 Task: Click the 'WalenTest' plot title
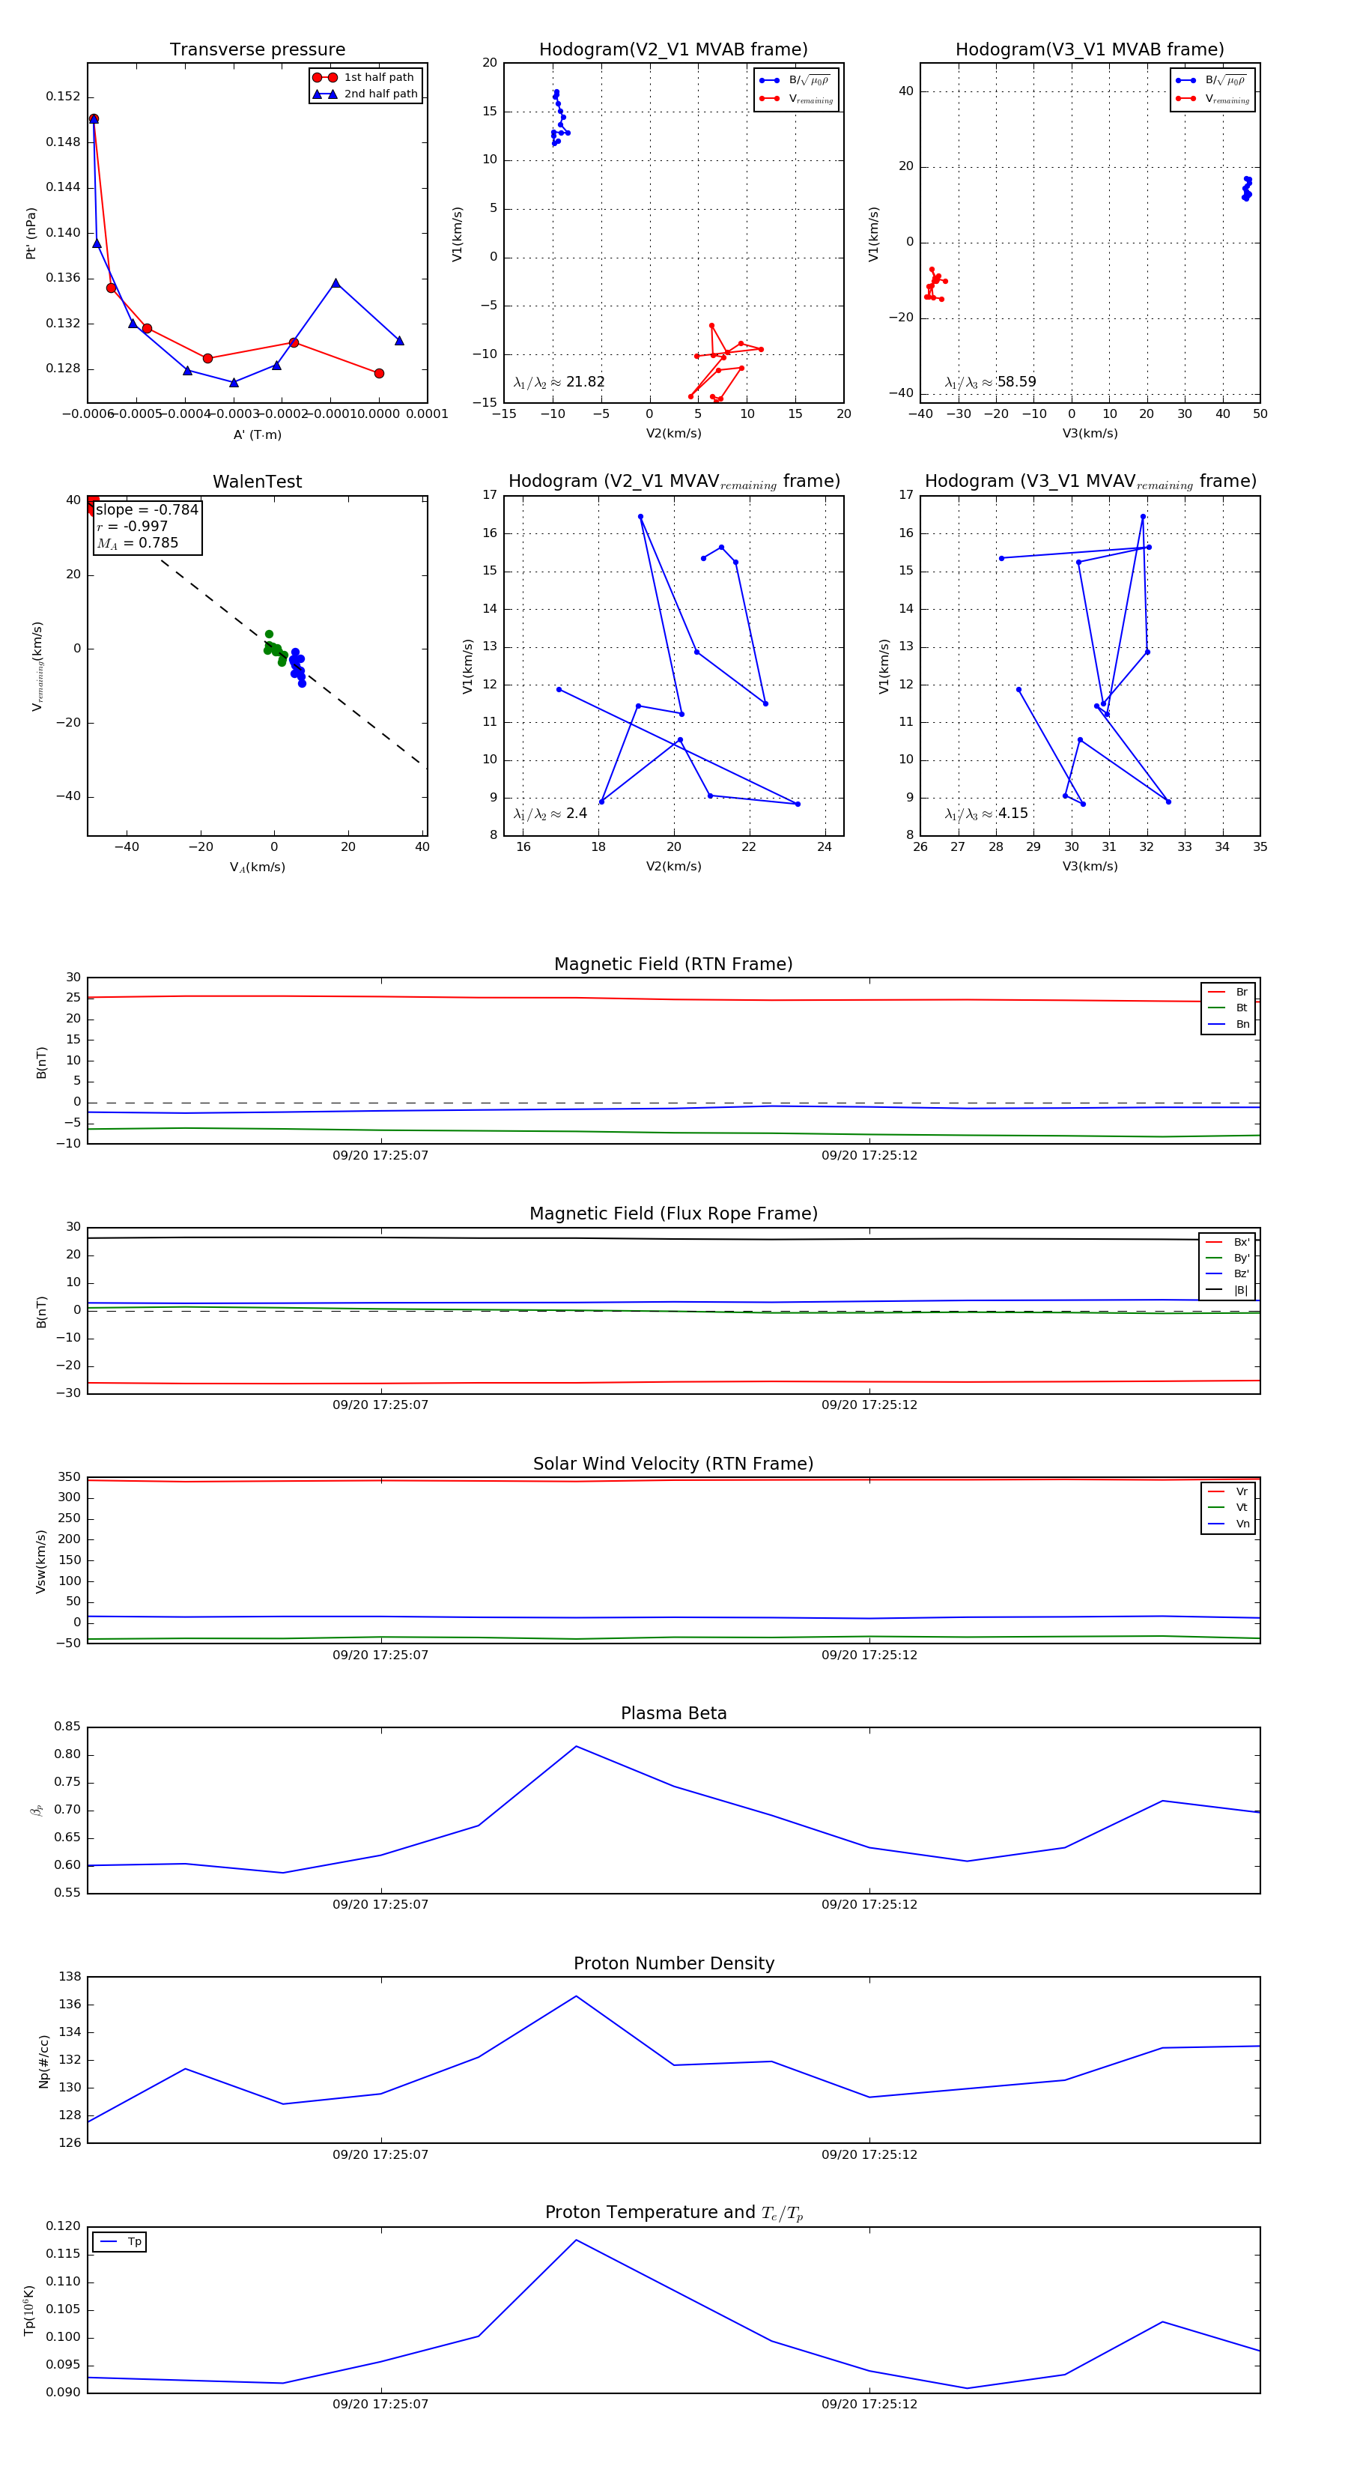[x=257, y=482]
